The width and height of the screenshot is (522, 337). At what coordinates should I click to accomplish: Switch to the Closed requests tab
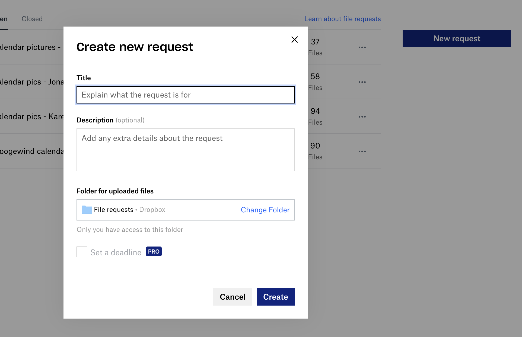[x=32, y=19]
